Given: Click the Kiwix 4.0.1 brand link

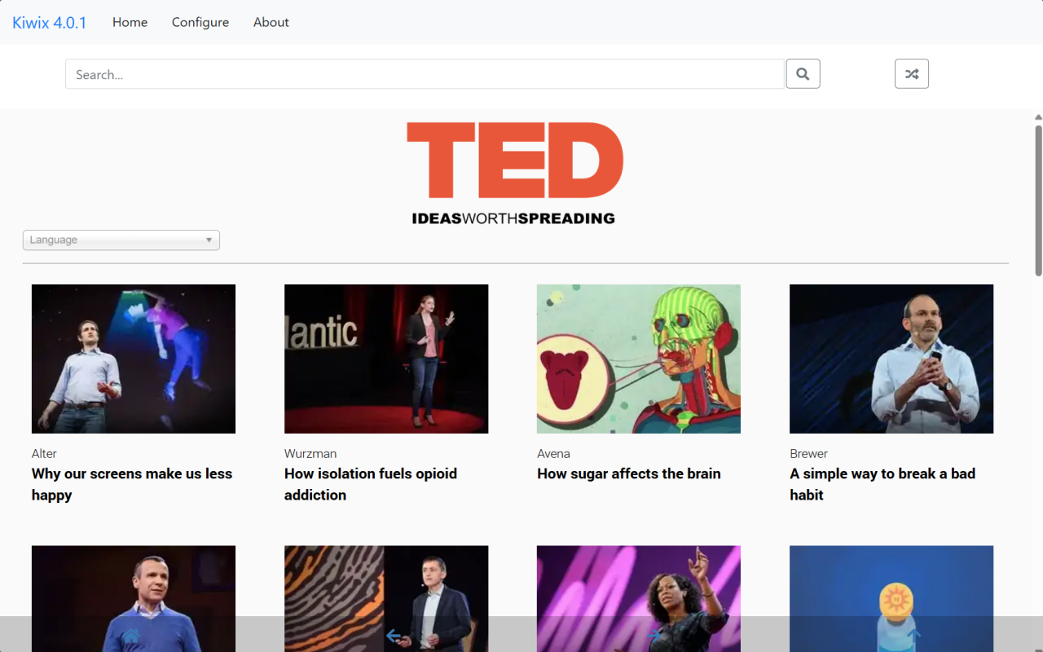Looking at the screenshot, I should 49,23.
